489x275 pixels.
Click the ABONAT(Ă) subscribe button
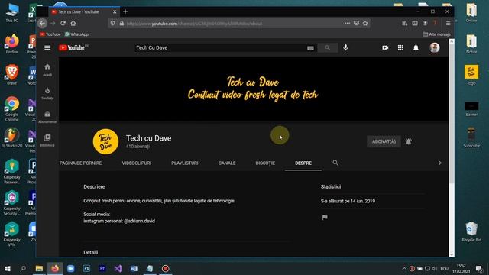point(384,141)
